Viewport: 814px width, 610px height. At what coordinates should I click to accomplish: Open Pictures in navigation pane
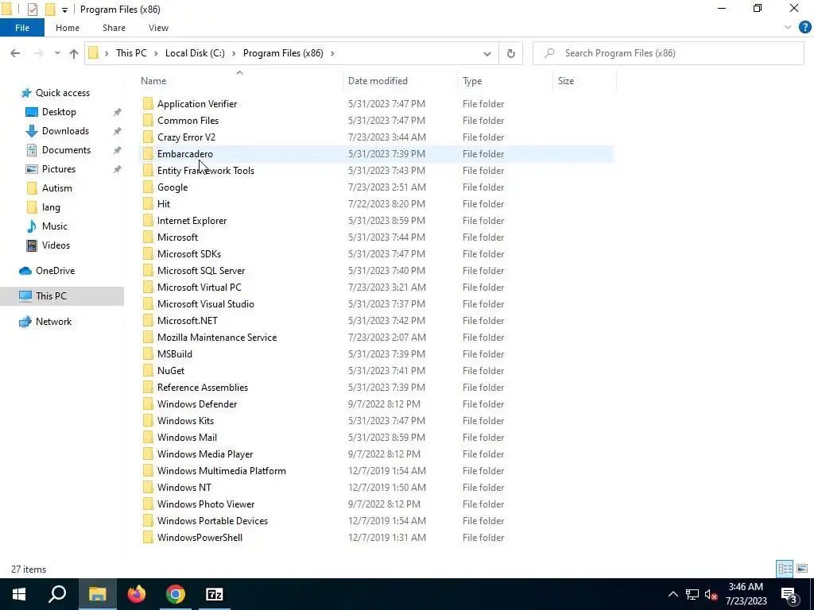pyautogui.click(x=59, y=169)
